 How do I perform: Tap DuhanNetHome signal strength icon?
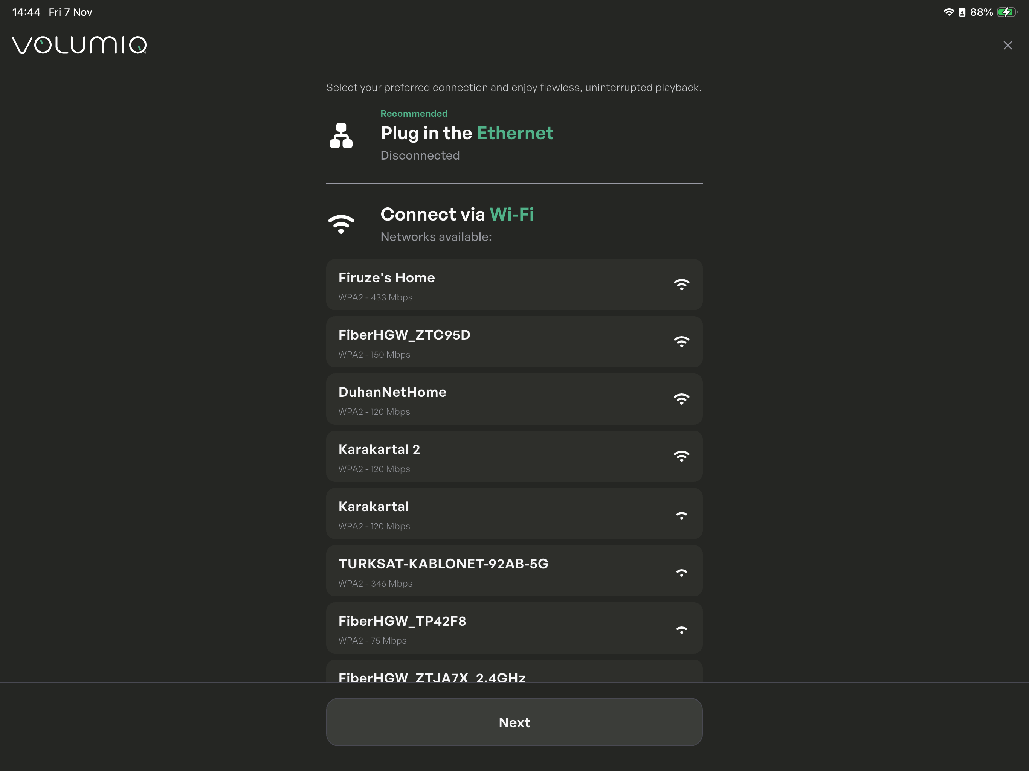click(x=681, y=399)
